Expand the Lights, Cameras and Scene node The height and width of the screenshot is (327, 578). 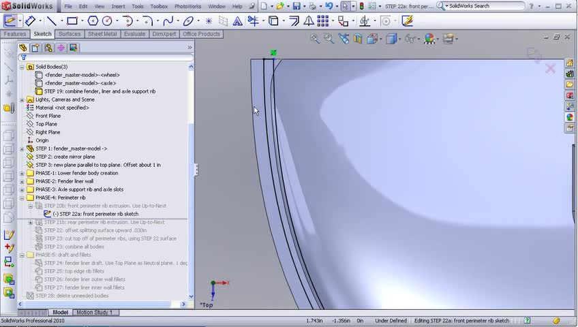22,99
